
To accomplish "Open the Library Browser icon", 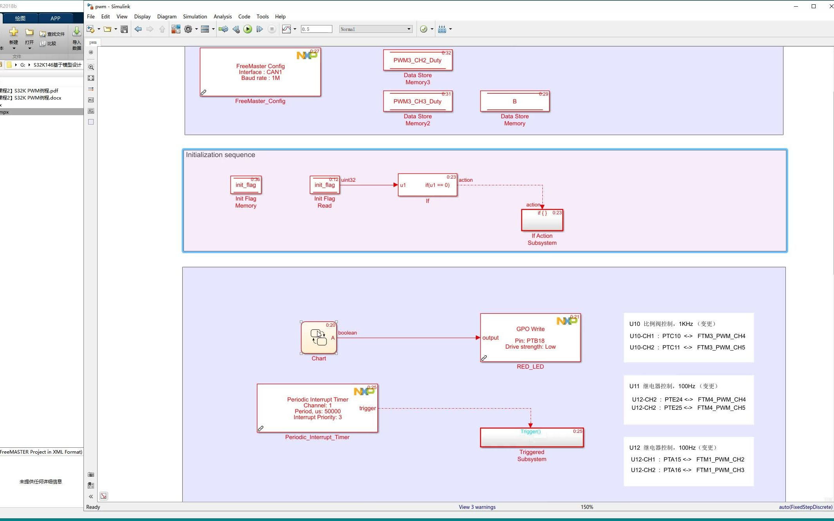I will pos(176,29).
